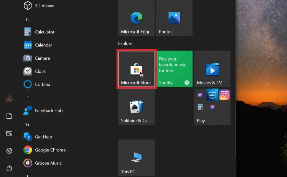The image size is (287, 177).
Task: Launch the Clock app
Action: tap(35, 71)
